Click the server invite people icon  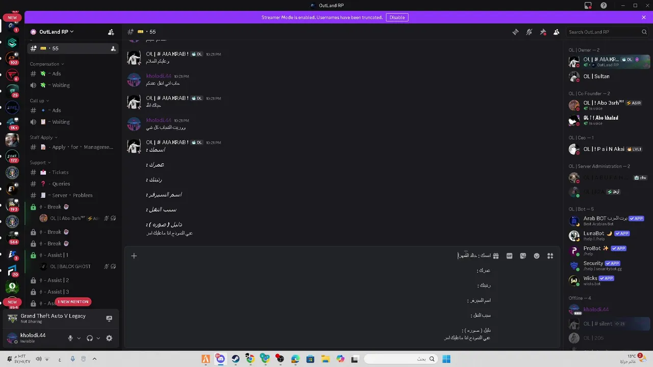111,32
